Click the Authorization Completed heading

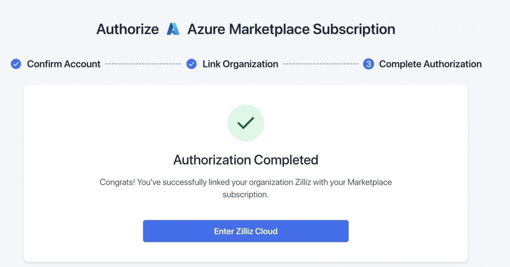[246, 160]
